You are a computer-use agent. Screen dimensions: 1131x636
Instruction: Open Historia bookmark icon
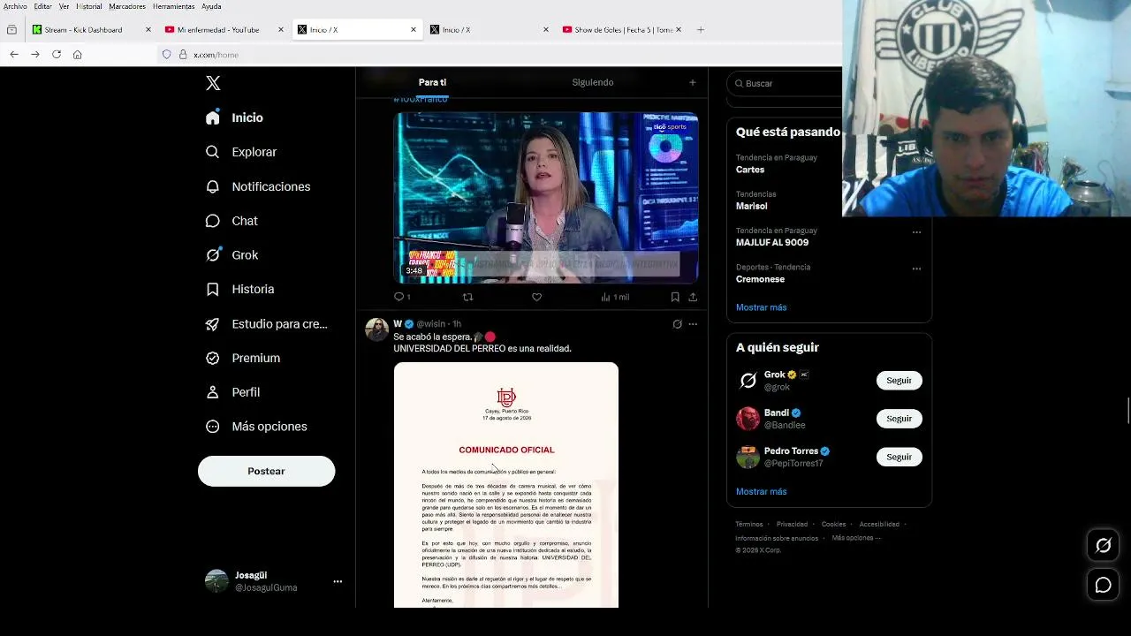(212, 289)
